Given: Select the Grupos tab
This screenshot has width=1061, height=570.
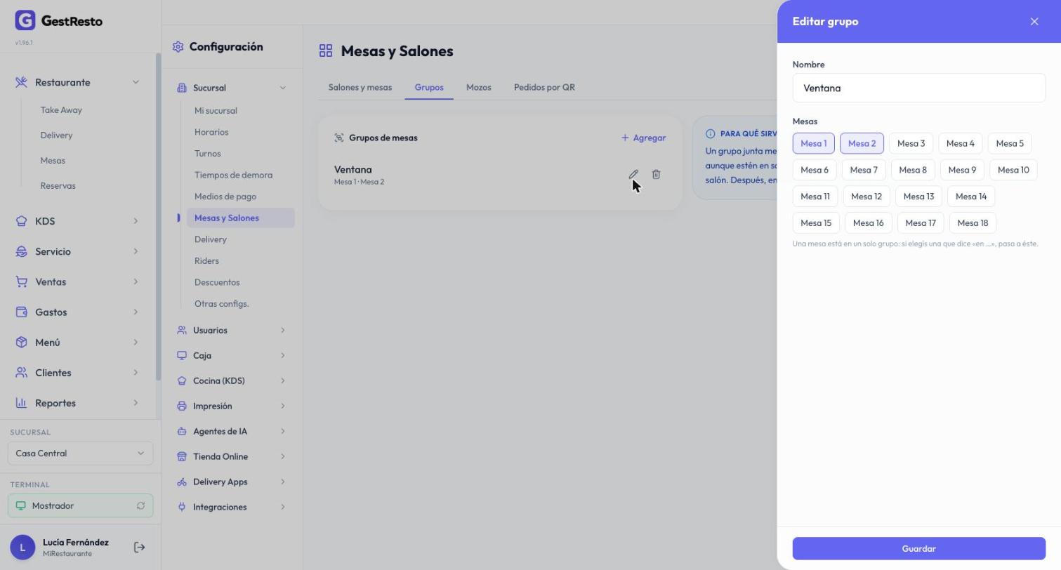Looking at the screenshot, I should 429,88.
